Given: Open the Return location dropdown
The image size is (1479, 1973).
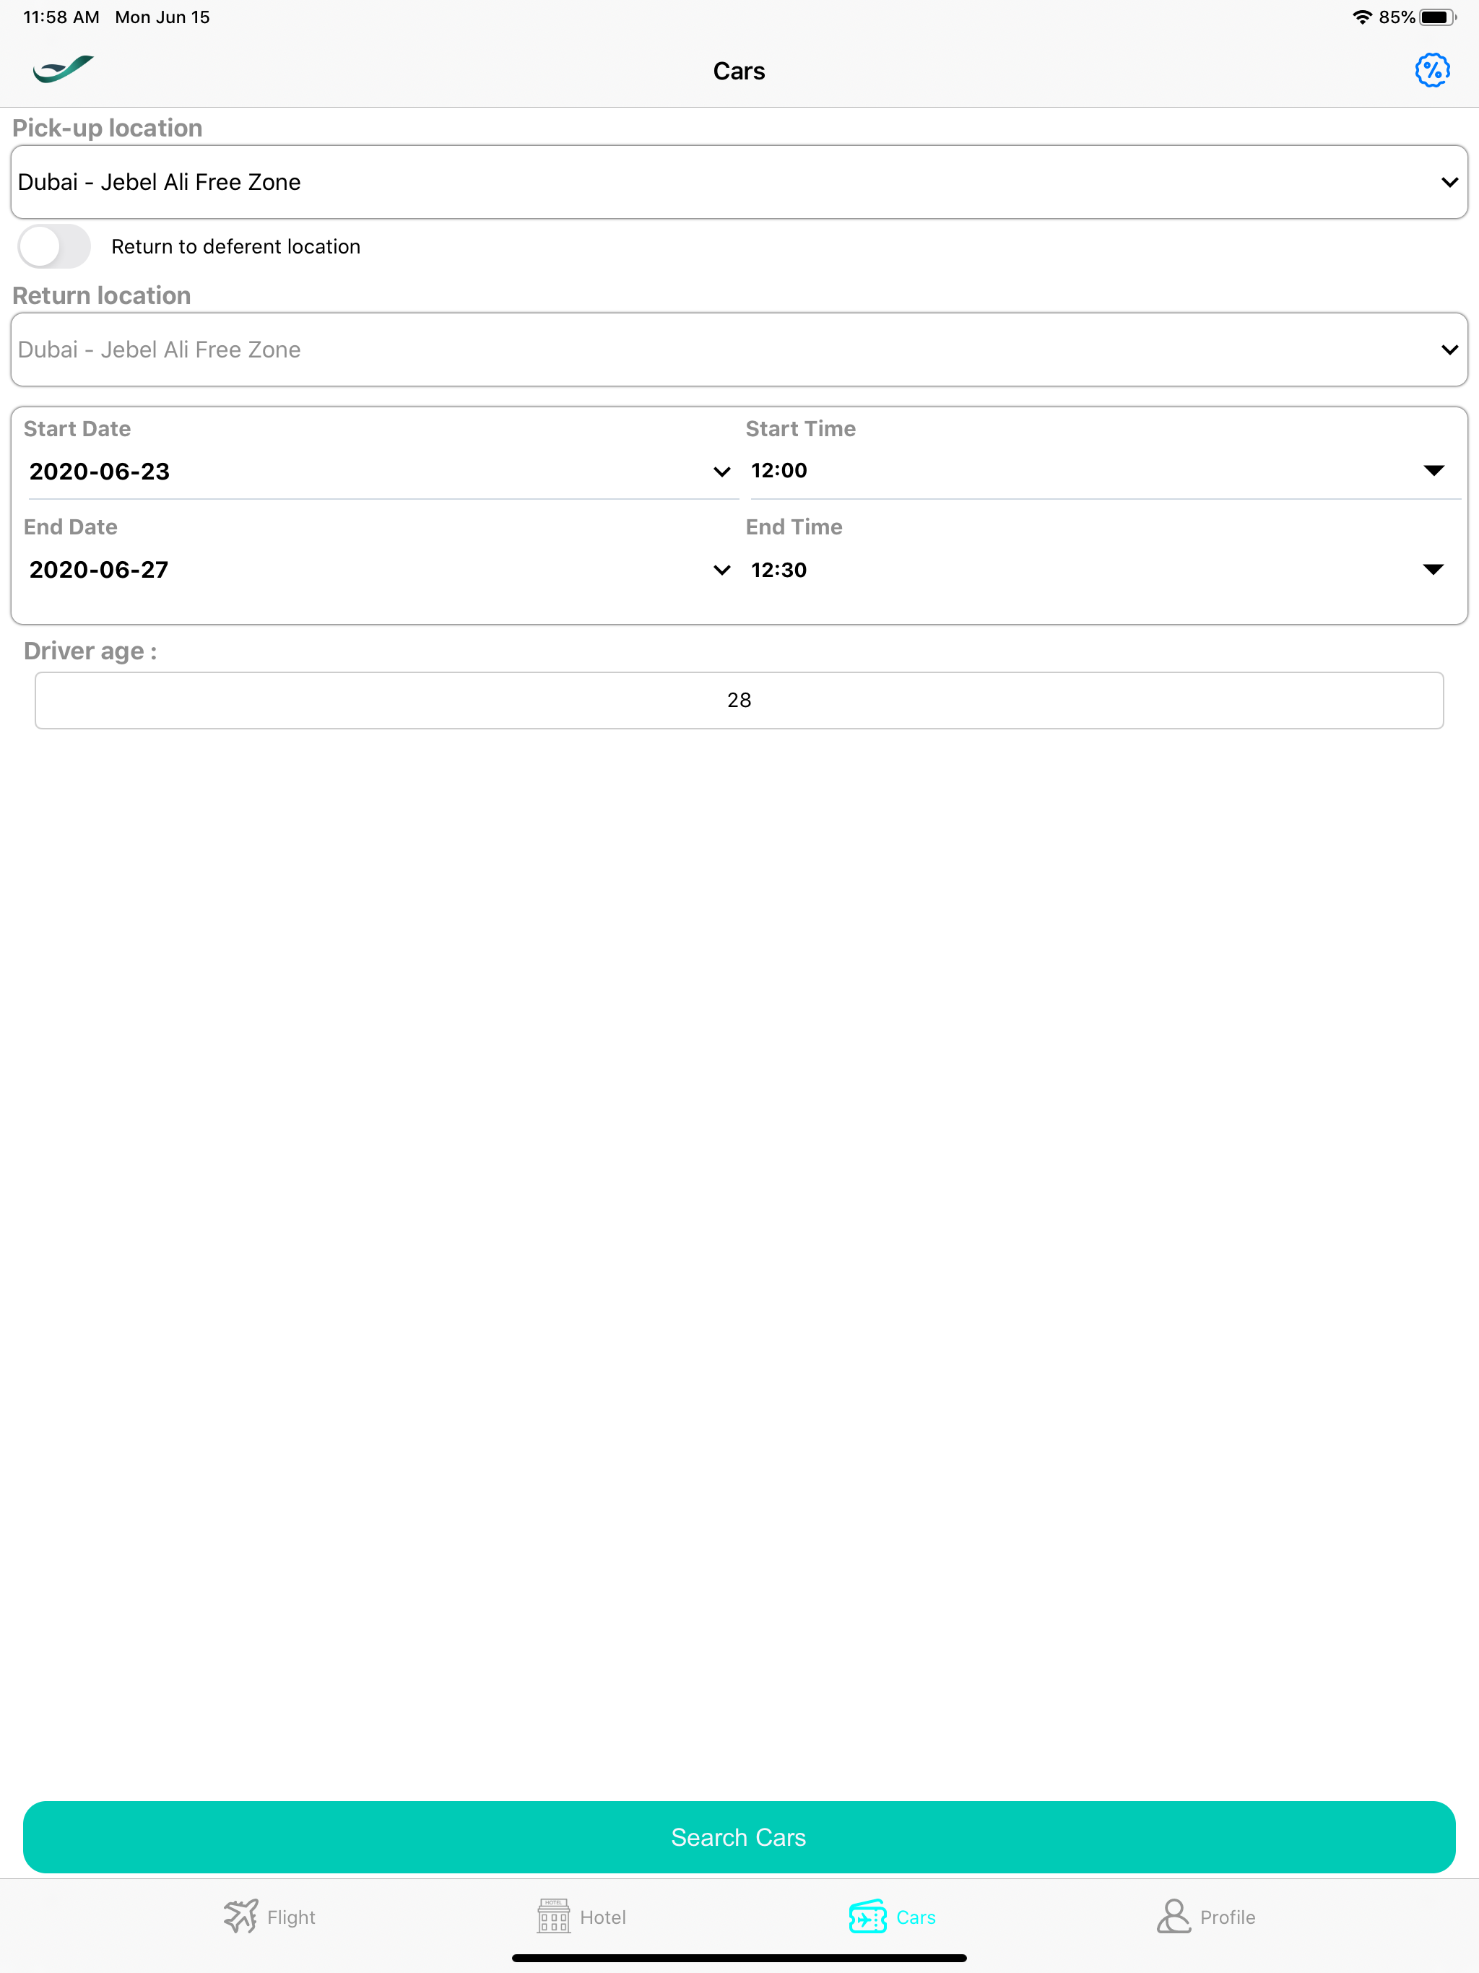Looking at the screenshot, I should 739,350.
